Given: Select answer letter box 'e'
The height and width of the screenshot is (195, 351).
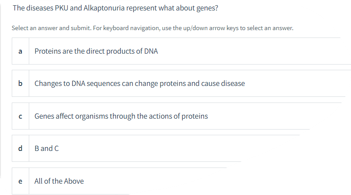Looking at the screenshot, I should coord(20,181).
